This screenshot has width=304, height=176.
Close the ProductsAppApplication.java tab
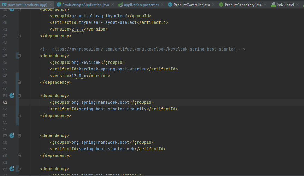pos(112,5)
